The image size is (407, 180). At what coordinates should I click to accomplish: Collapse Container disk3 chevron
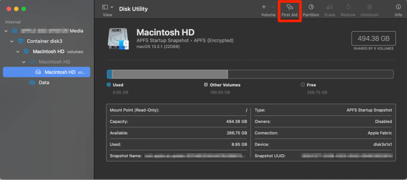coord(12,41)
